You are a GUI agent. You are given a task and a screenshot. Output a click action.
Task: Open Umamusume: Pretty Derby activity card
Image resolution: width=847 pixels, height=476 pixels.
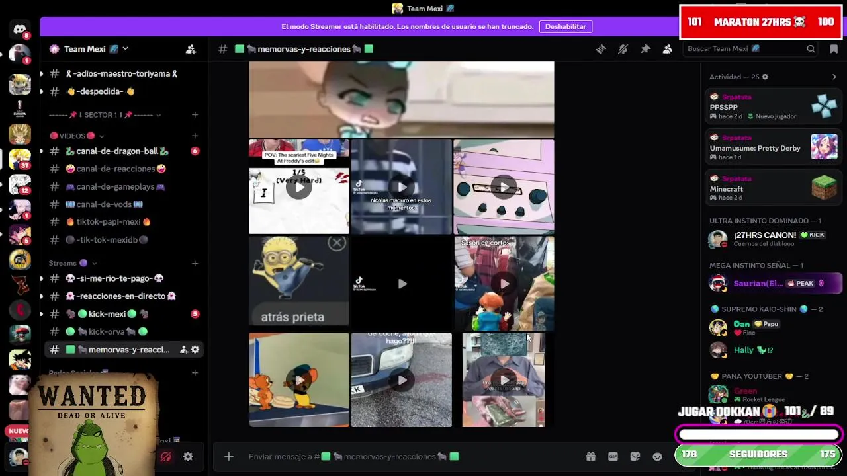coord(772,147)
